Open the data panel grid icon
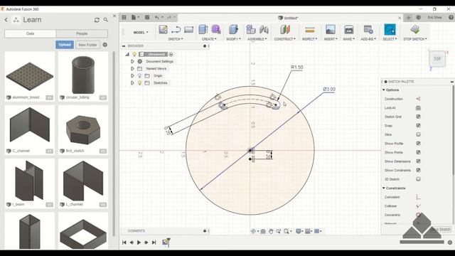This screenshot has height=256, width=455. click(124, 17)
